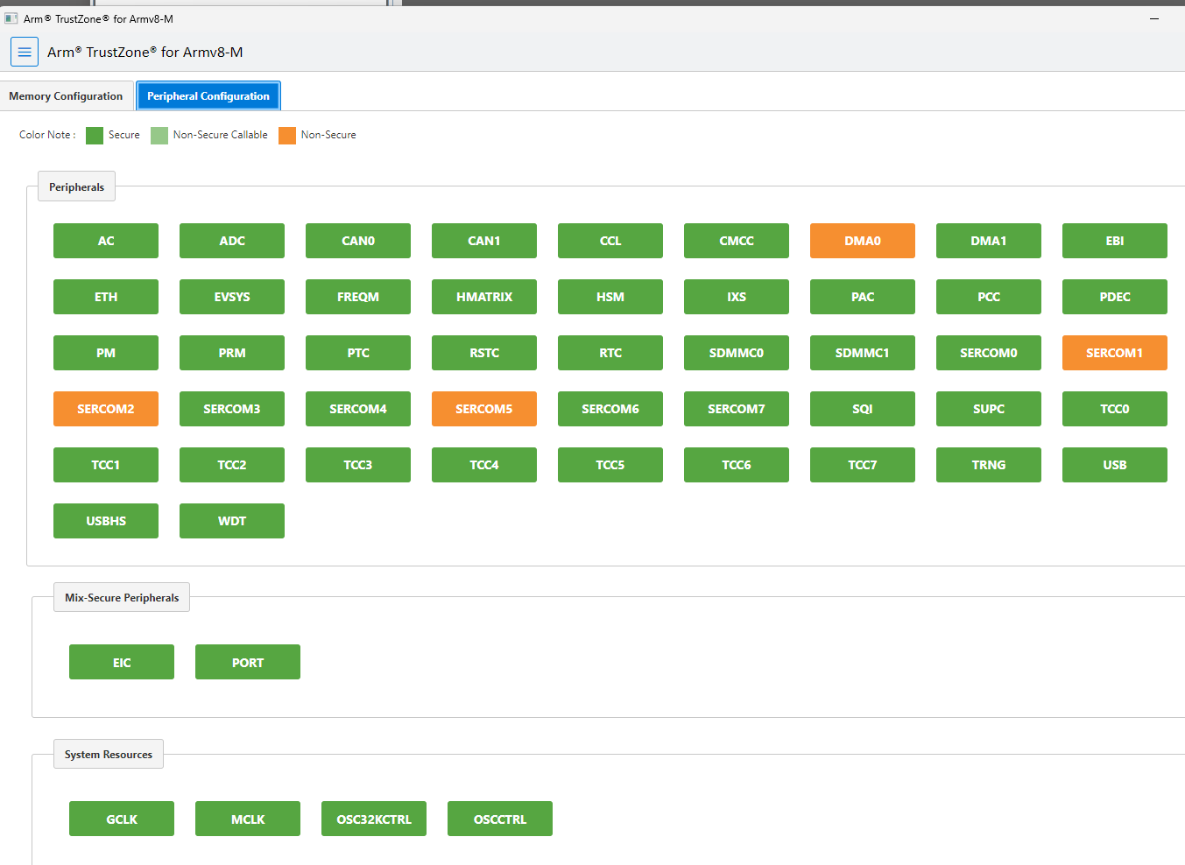Viewport: 1185px width, 865px height.
Task: Select the Peripheral Configuration tab
Action: (208, 96)
